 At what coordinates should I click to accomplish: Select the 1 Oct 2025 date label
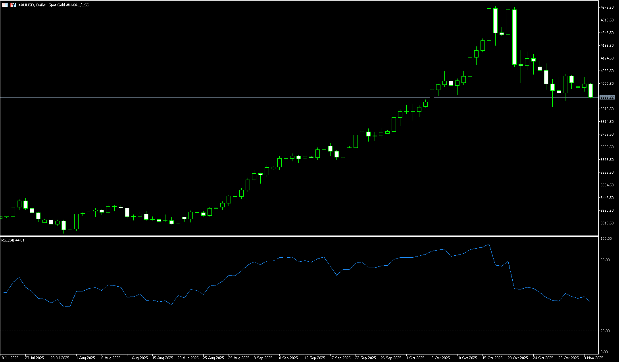point(415,358)
